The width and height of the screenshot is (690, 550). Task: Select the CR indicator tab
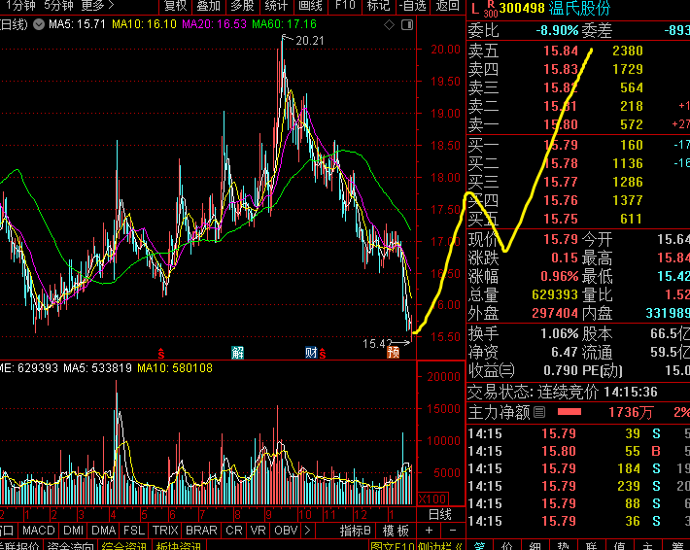point(234,531)
